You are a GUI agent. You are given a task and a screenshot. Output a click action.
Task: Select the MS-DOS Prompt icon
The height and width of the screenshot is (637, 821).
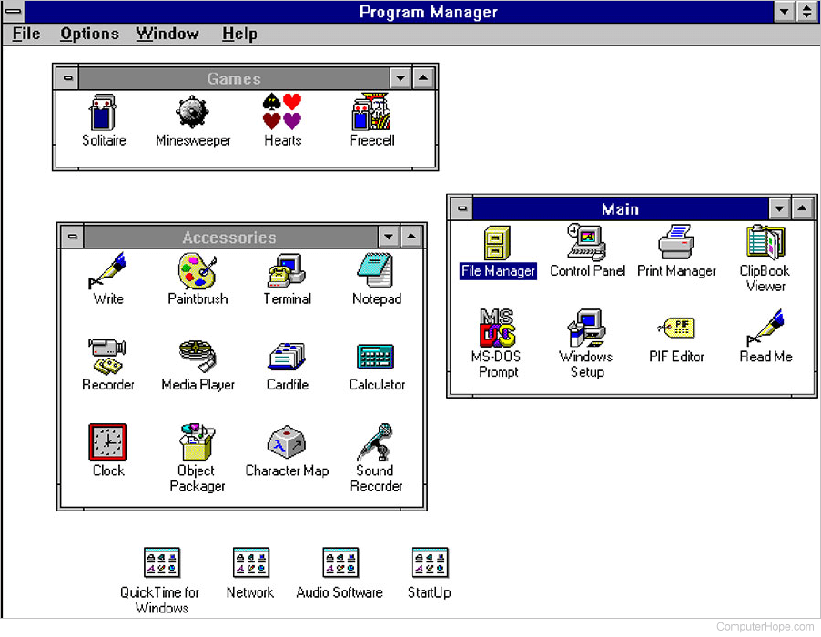(497, 329)
